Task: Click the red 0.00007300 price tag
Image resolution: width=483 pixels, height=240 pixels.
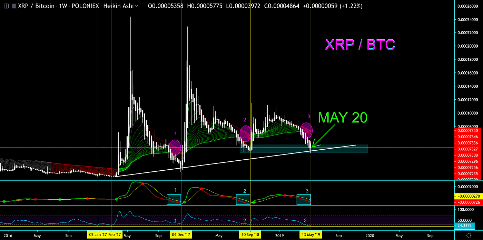Action: coord(467,156)
